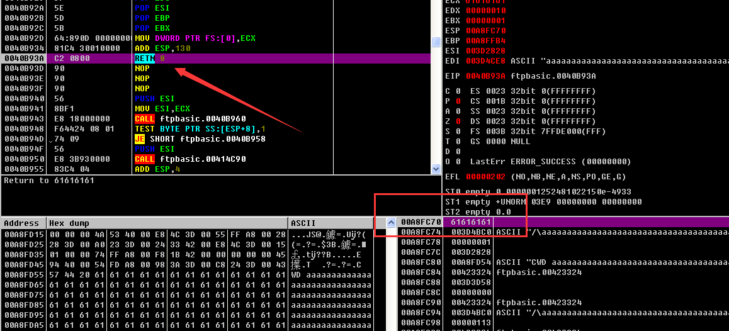
Task: Click the Address column header in dump
Action: click(21, 223)
